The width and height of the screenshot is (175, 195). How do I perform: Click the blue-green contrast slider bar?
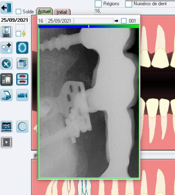[89, 26]
